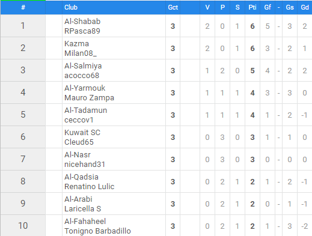Select Al-Salmiya club name
Image resolution: width=312 pixels, height=236 pixels.
[83, 66]
